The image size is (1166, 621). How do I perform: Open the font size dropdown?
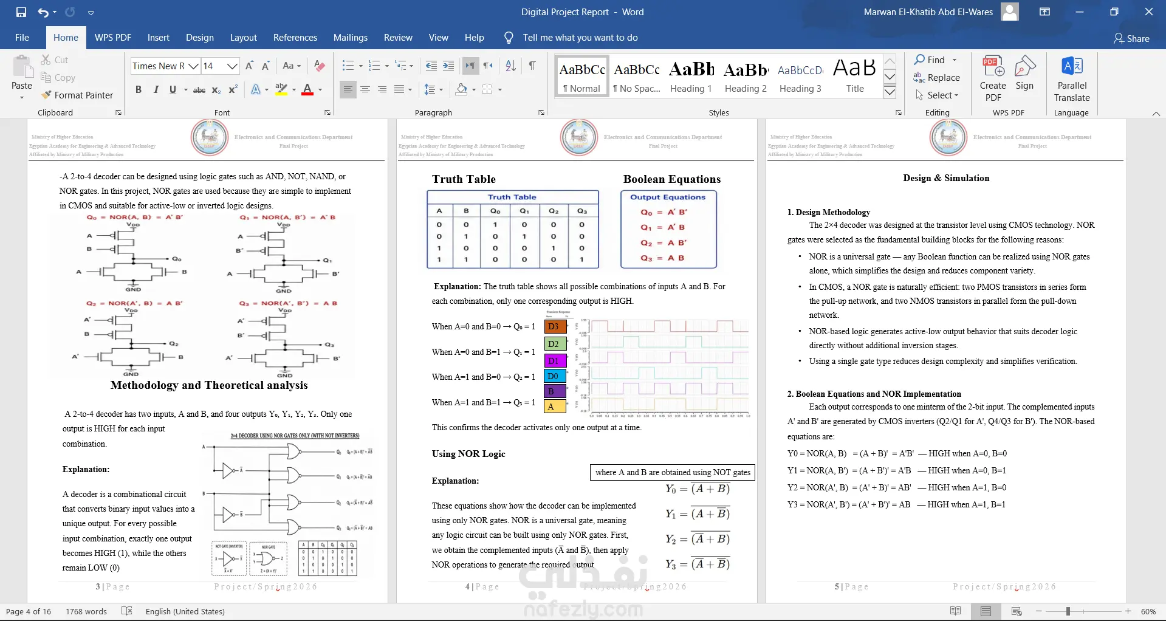click(231, 66)
